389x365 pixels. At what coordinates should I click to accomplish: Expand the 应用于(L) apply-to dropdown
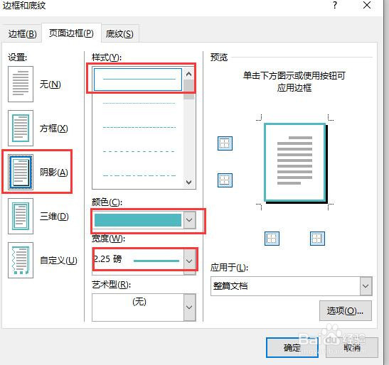tap(366, 286)
